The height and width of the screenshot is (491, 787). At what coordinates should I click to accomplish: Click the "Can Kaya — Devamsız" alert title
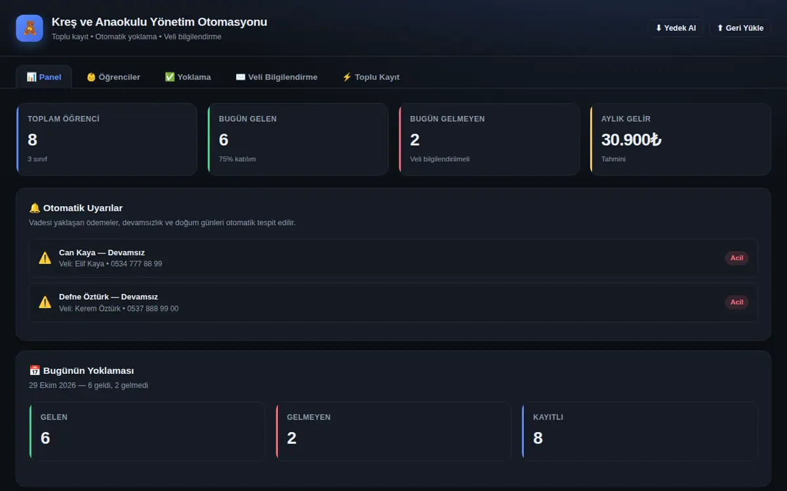pyautogui.click(x=102, y=253)
